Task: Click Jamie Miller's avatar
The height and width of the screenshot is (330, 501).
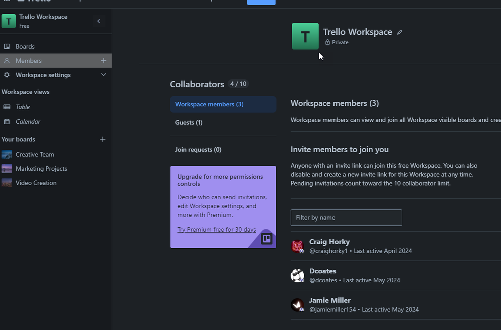Action: point(297,305)
